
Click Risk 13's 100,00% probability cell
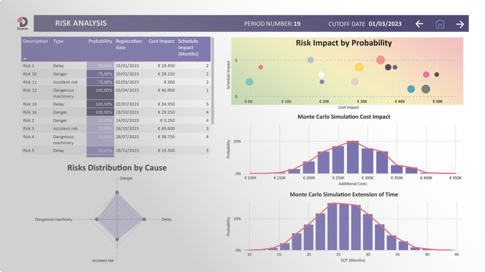tap(100, 104)
